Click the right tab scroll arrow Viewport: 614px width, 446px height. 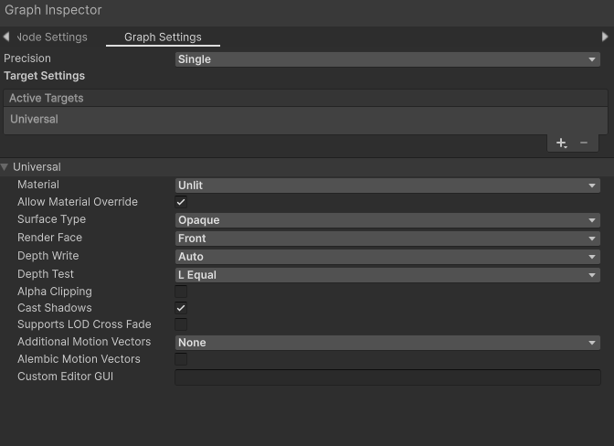[605, 37]
